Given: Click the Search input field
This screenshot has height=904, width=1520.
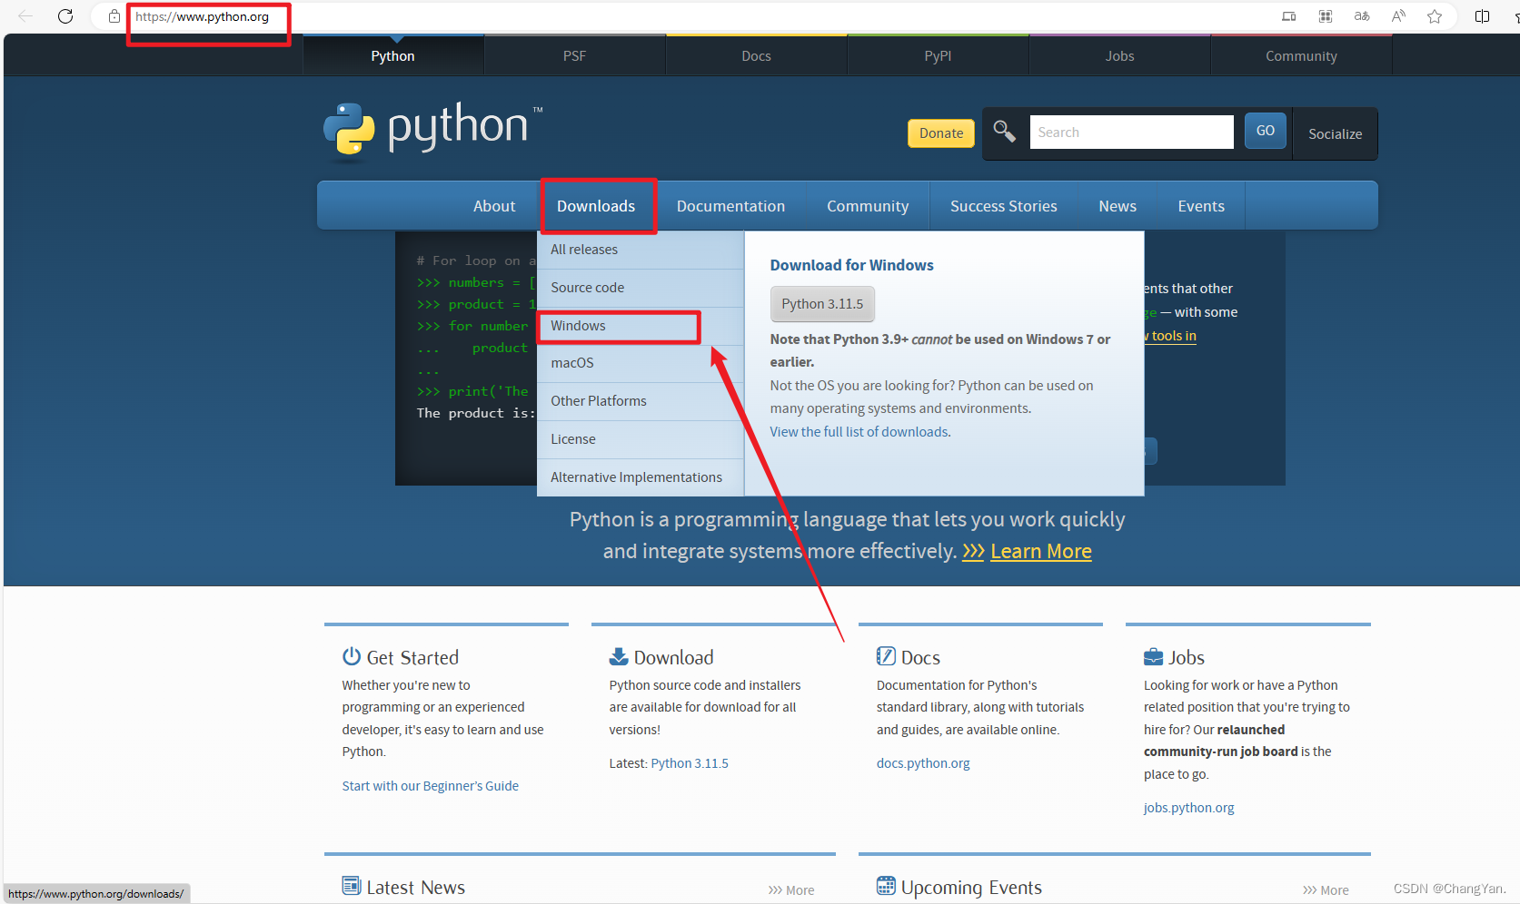Looking at the screenshot, I should pyautogui.click(x=1131, y=132).
